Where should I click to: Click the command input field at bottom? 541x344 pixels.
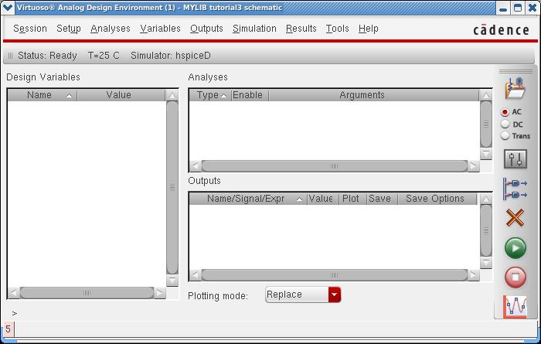coord(275,329)
